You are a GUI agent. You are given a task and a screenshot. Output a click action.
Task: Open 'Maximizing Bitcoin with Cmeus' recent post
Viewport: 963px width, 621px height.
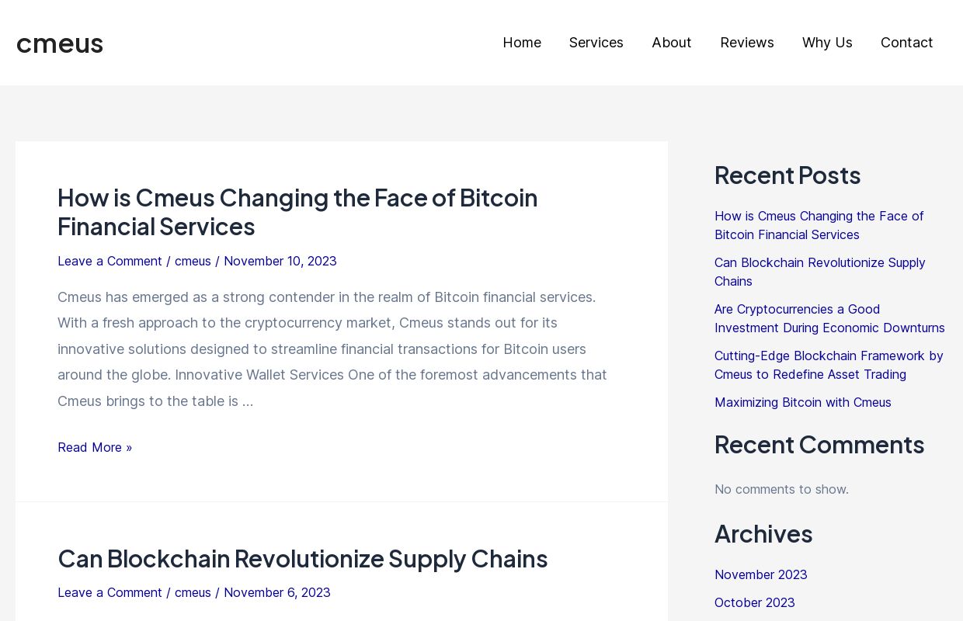point(803,402)
